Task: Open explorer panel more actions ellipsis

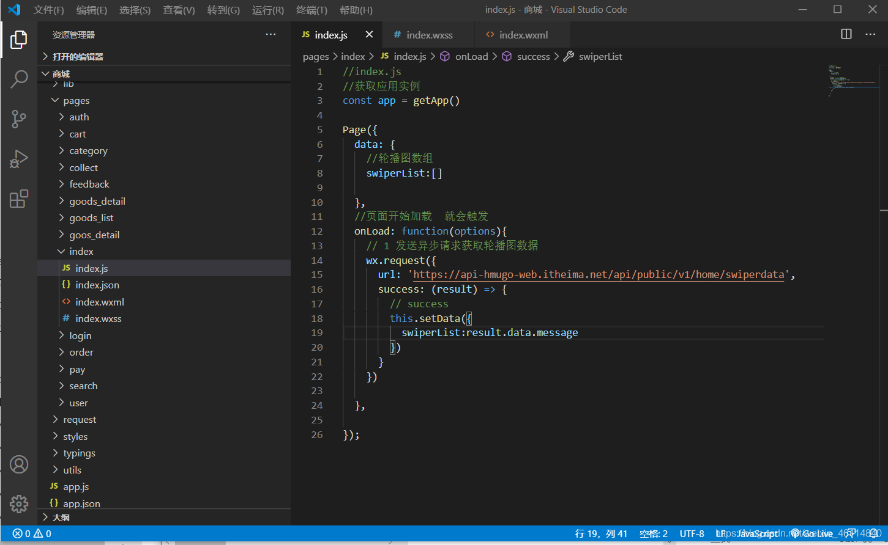Action: [x=271, y=35]
